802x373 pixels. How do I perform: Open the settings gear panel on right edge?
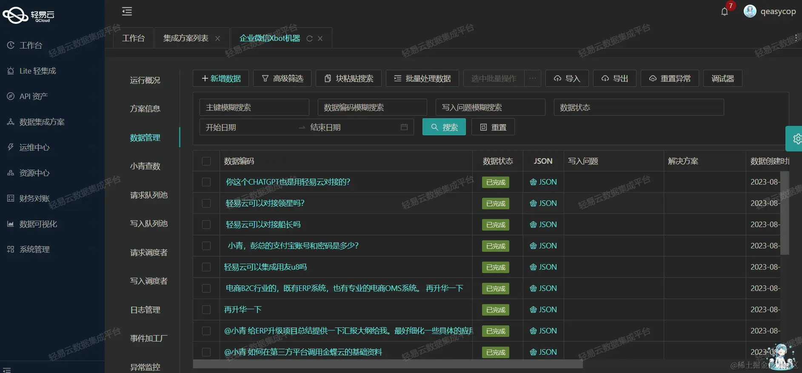coord(795,139)
